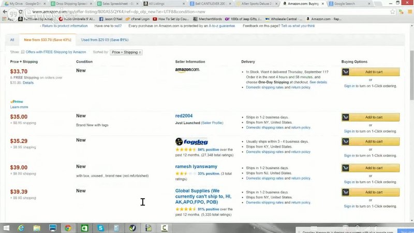Screen dimensions: 414x233
Task: Add fogdog $35.29 offer to cart
Action: point(371,141)
